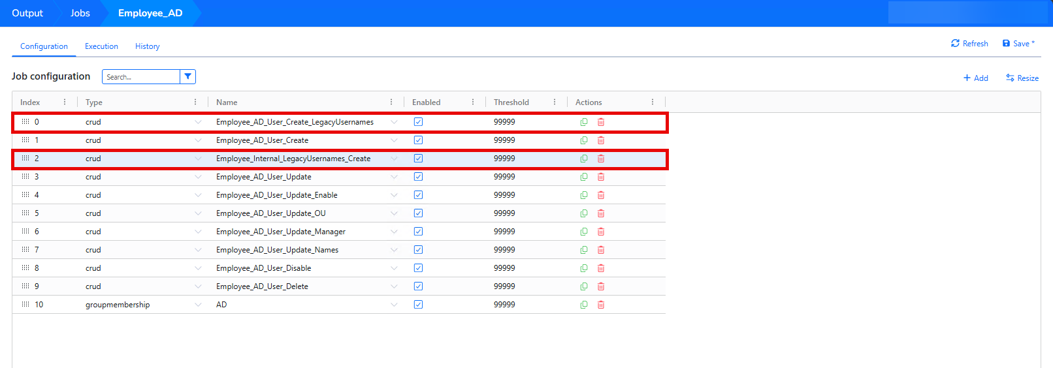
Task: Open the Index column options menu
Action: (x=65, y=102)
